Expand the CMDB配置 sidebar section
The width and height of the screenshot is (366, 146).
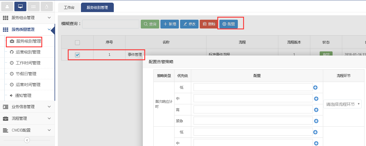(x=27, y=130)
